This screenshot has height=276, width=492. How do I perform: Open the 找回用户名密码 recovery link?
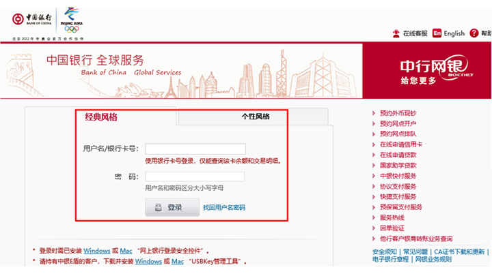[223, 207]
